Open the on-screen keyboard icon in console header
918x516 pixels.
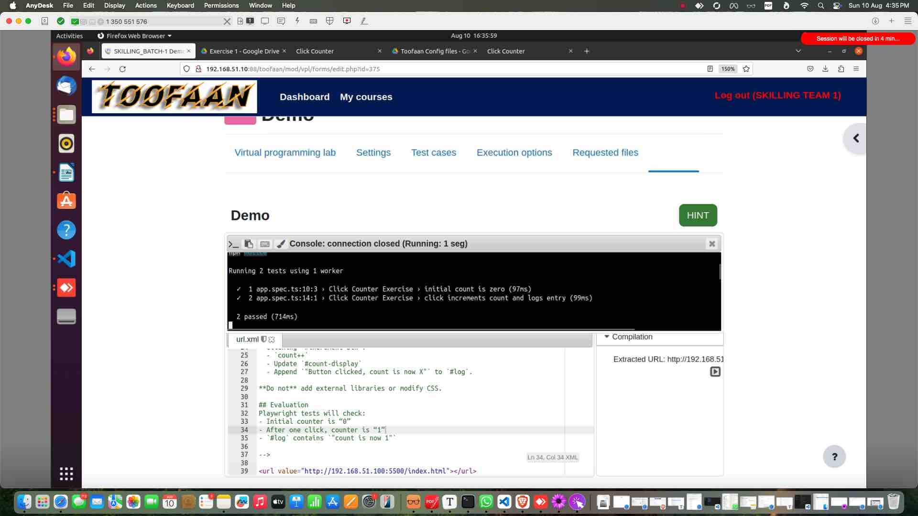(264, 244)
